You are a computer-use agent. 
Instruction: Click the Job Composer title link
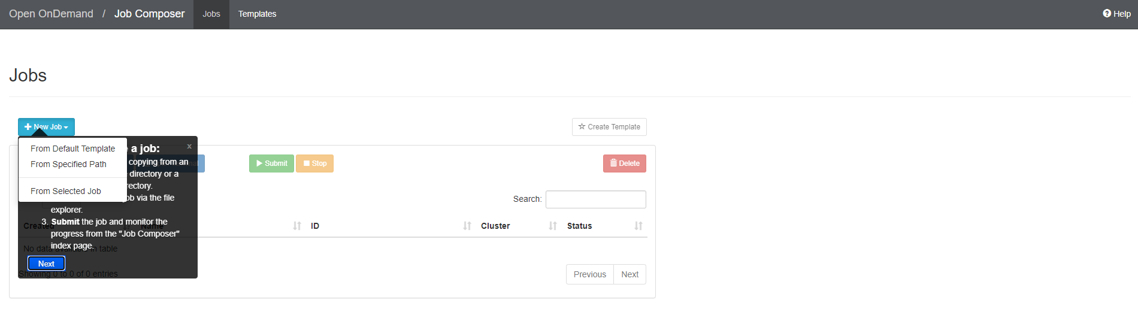point(149,14)
